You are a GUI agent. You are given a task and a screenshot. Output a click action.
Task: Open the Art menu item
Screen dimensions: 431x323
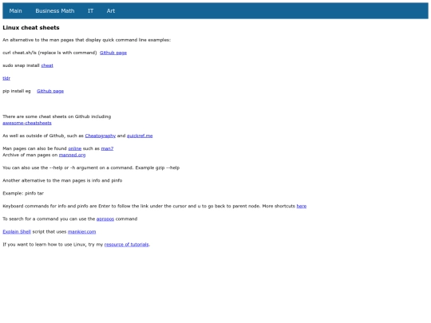pyautogui.click(x=111, y=10)
